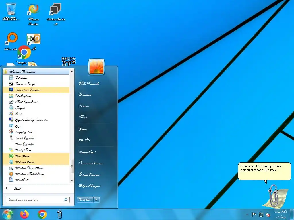The width and height of the screenshot is (294, 220).
Task: Click the programs list scroll-down arrow
Action: [72, 180]
